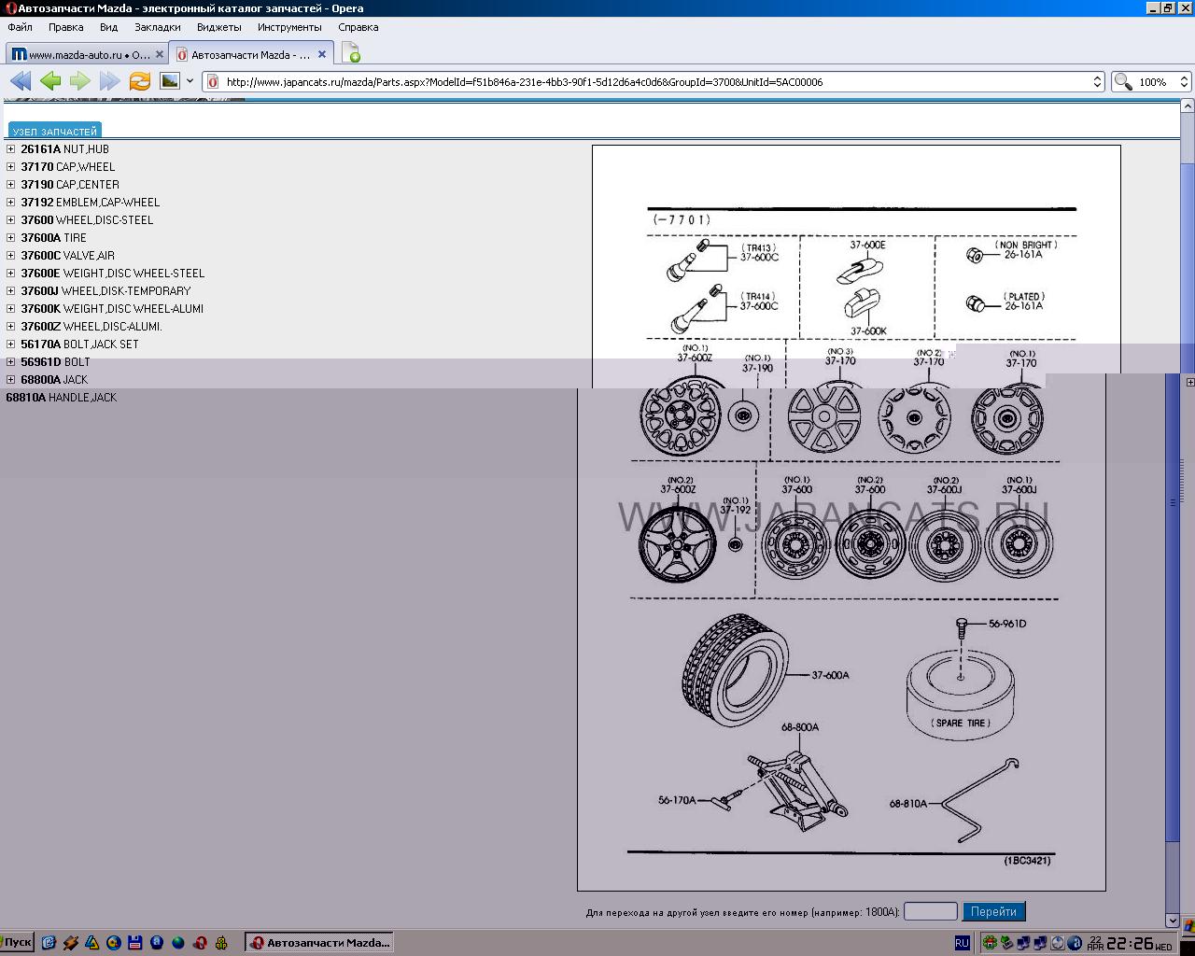The height and width of the screenshot is (956, 1195).
Task: Expand the 37600J WHEEL,DISK-TEMPORARY node
Action: [x=10, y=291]
